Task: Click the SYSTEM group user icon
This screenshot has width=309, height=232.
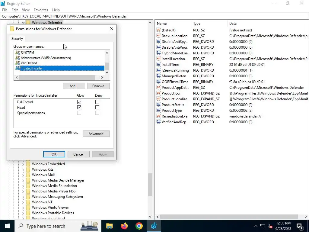Action: (18, 53)
